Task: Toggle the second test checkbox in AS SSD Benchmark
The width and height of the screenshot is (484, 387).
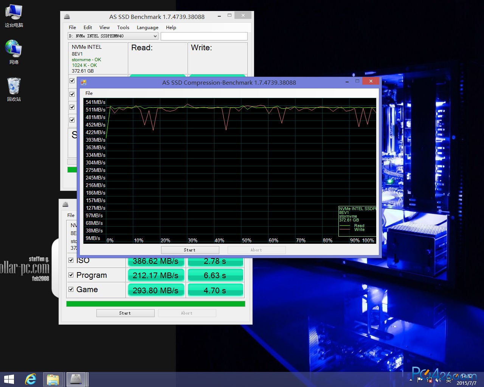Action: (x=72, y=94)
